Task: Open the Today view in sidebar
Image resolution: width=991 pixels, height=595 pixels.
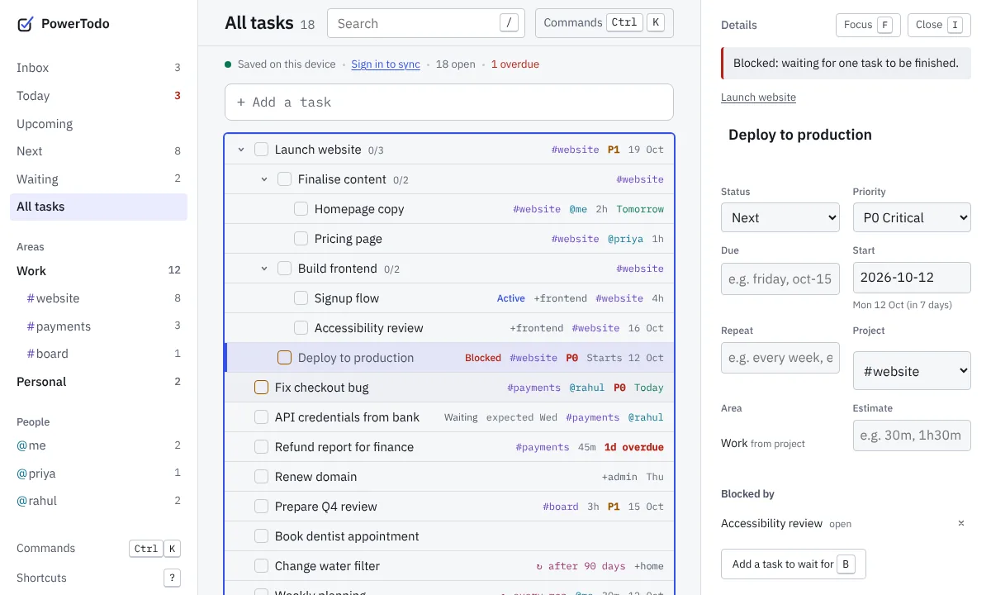Action: (x=99, y=96)
